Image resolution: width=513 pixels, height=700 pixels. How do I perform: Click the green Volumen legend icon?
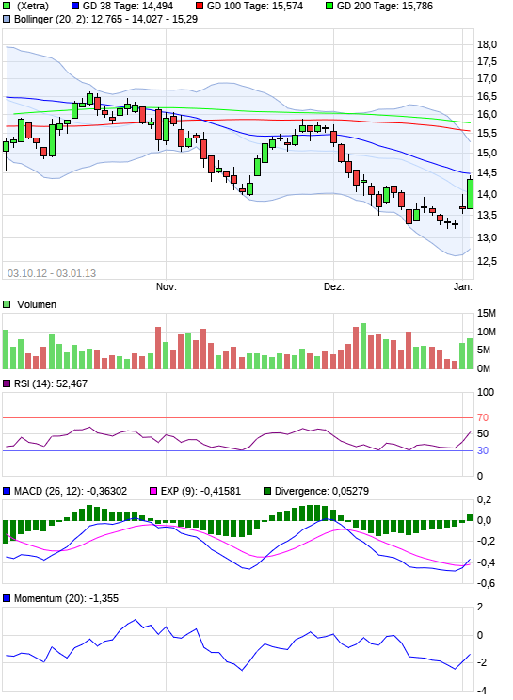7,304
